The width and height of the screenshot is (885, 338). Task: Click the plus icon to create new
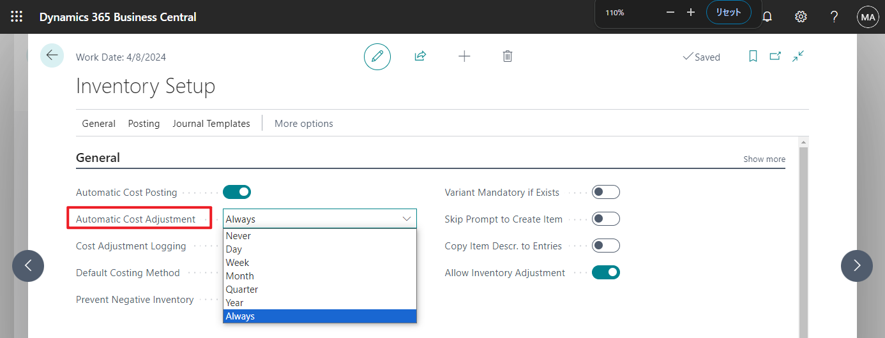pos(464,56)
